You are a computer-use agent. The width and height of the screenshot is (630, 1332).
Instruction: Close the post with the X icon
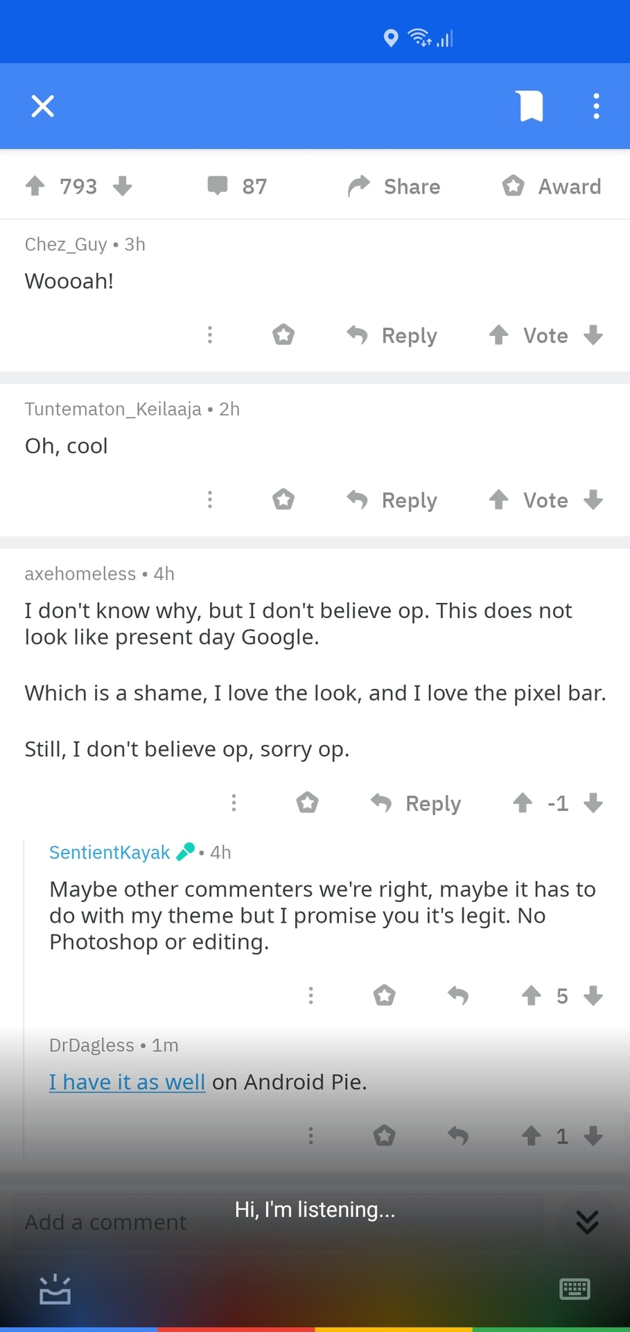[x=43, y=106]
